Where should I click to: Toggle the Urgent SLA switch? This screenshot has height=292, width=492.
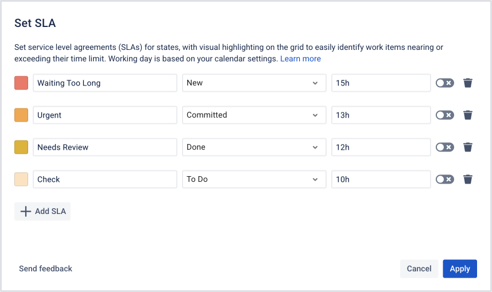(445, 115)
